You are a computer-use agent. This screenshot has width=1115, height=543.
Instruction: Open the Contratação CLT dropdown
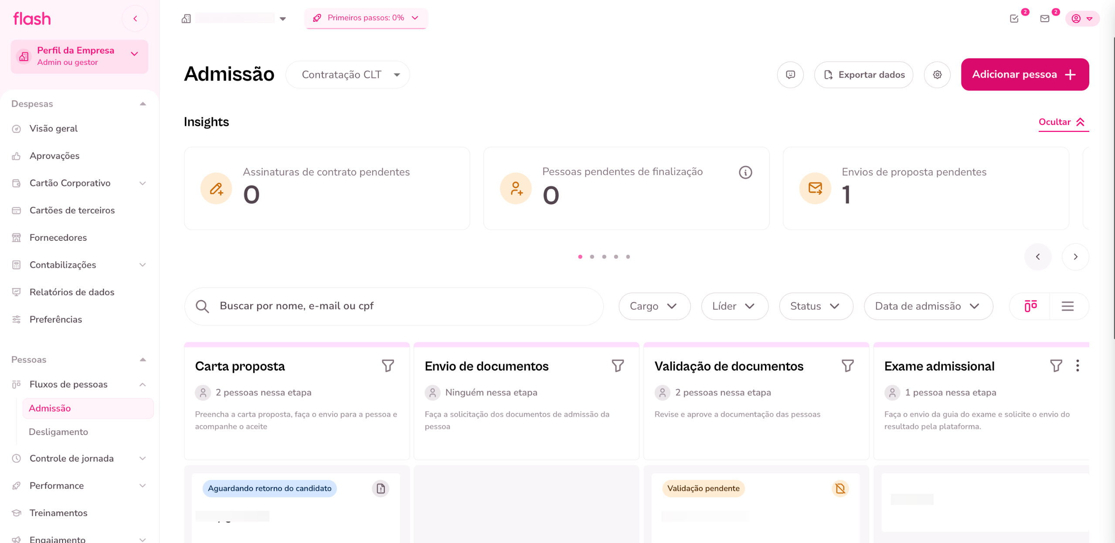click(x=347, y=75)
